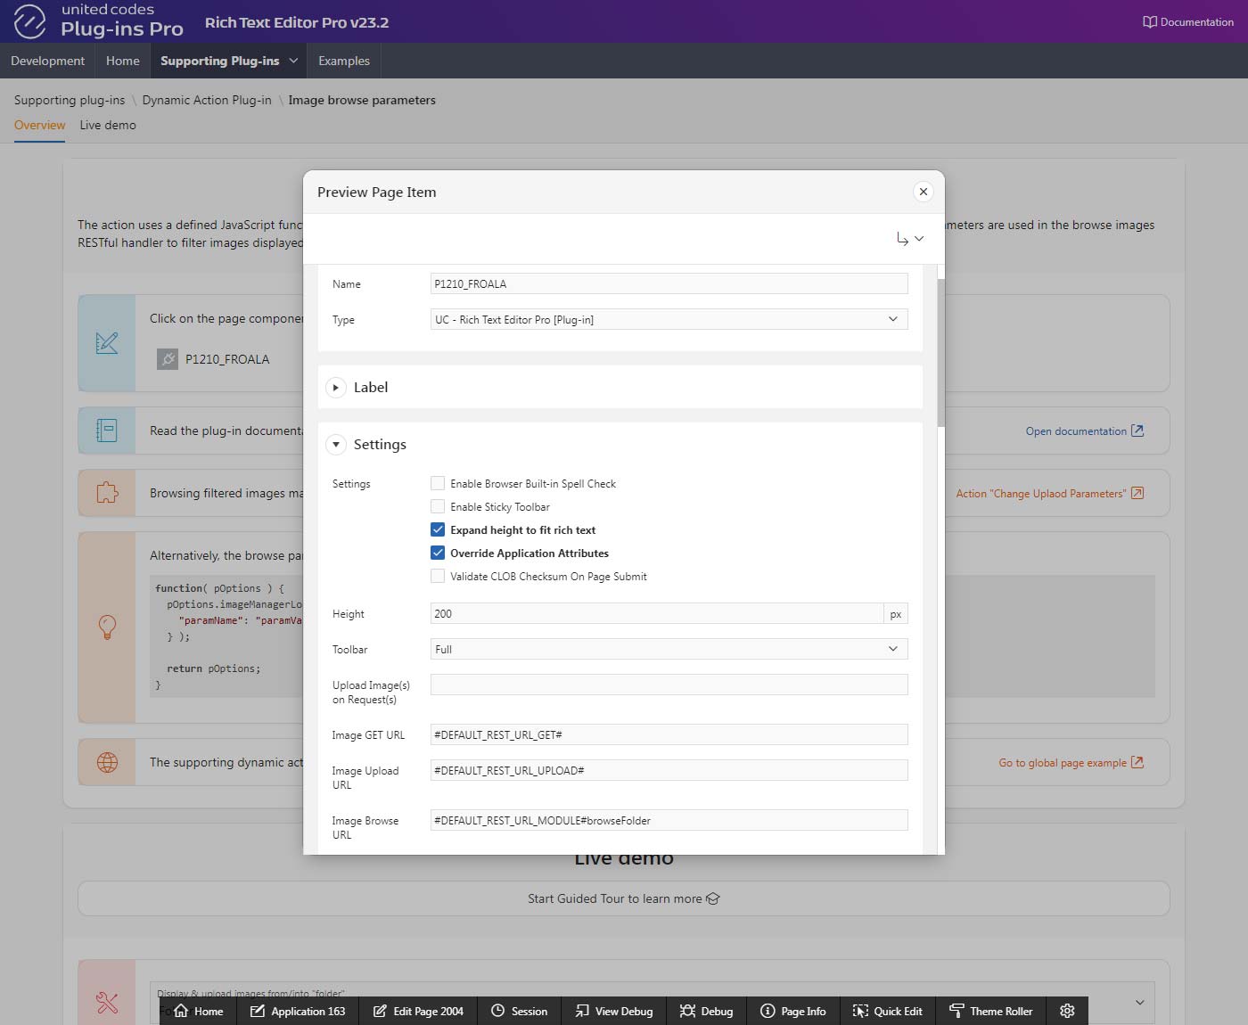Enable Browser Built-in Spell Check checkbox
This screenshot has height=1025, width=1248.
coord(438,483)
